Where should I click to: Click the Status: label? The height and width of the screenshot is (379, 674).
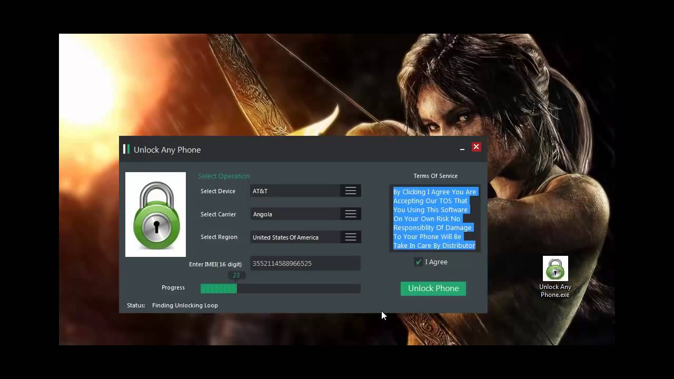click(x=136, y=305)
